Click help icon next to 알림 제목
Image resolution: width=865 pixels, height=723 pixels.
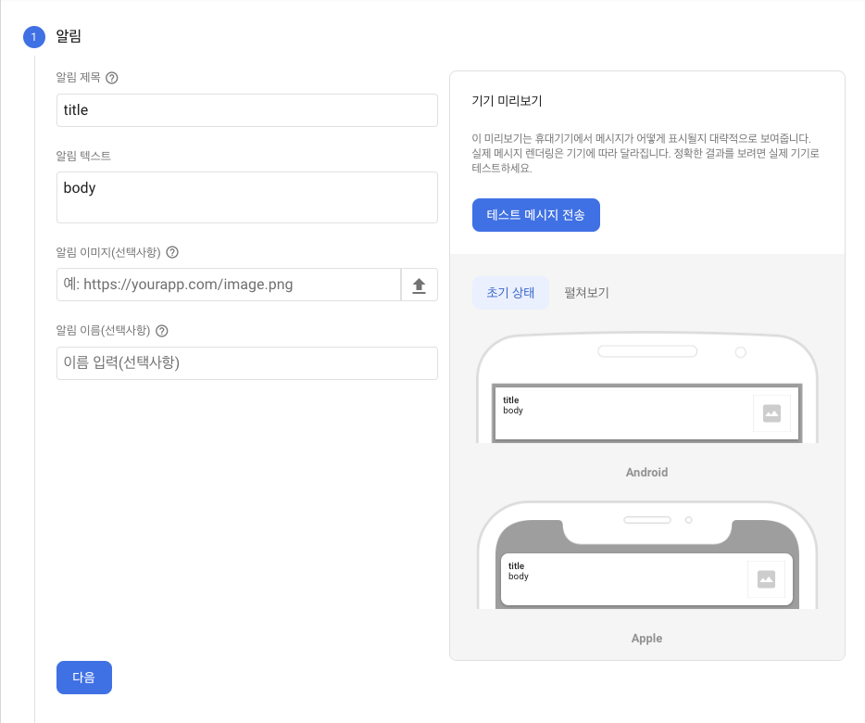(112, 78)
